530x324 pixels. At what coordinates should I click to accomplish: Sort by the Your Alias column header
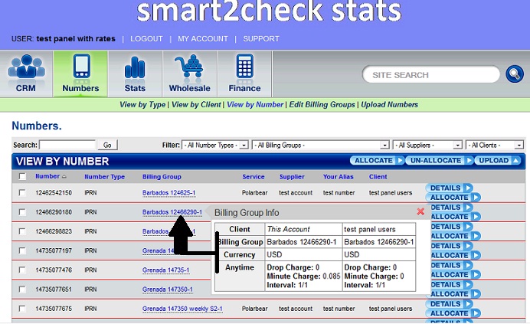coord(338,176)
